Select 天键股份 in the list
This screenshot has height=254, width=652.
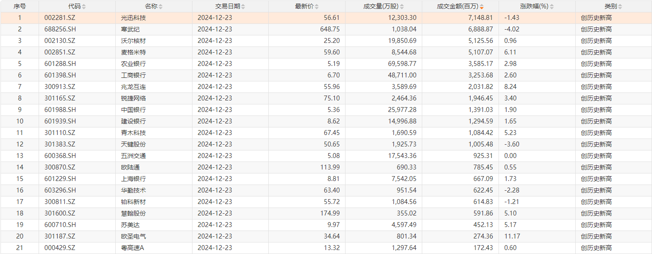click(x=133, y=144)
